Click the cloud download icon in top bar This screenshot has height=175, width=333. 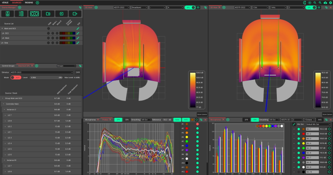click(325, 2)
